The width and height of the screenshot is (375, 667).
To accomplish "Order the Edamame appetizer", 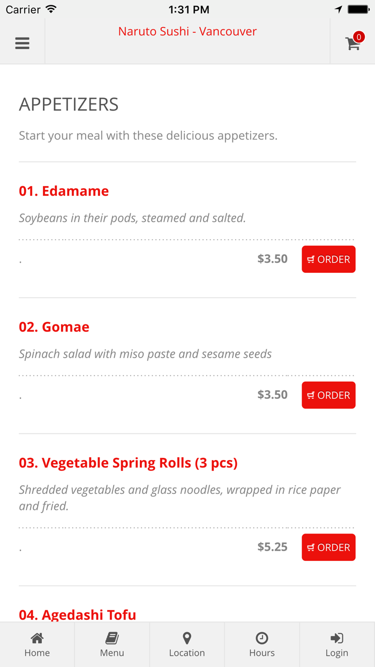I will (x=328, y=259).
